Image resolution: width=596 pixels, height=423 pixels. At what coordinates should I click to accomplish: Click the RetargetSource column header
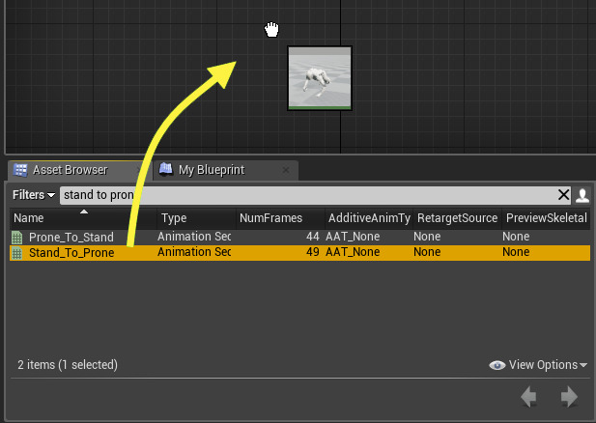pos(457,218)
